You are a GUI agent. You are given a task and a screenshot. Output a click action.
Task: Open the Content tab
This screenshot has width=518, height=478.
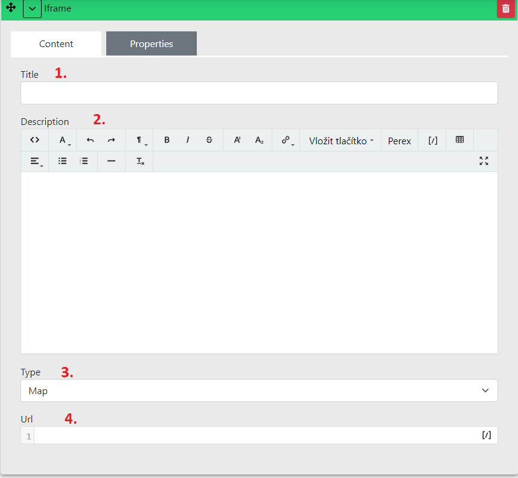[x=56, y=44]
